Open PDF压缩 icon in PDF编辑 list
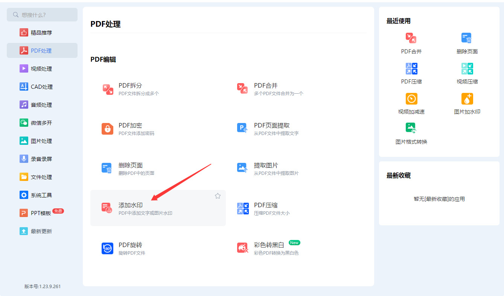Screen dimensions: 504x296 (243, 208)
